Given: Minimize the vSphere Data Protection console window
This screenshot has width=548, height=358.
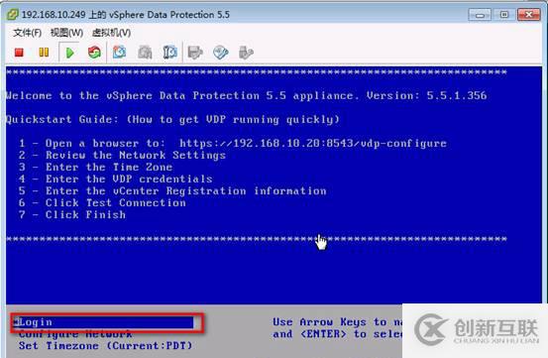Looking at the screenshot, I should pyautogui.click(x=480, y=15).
